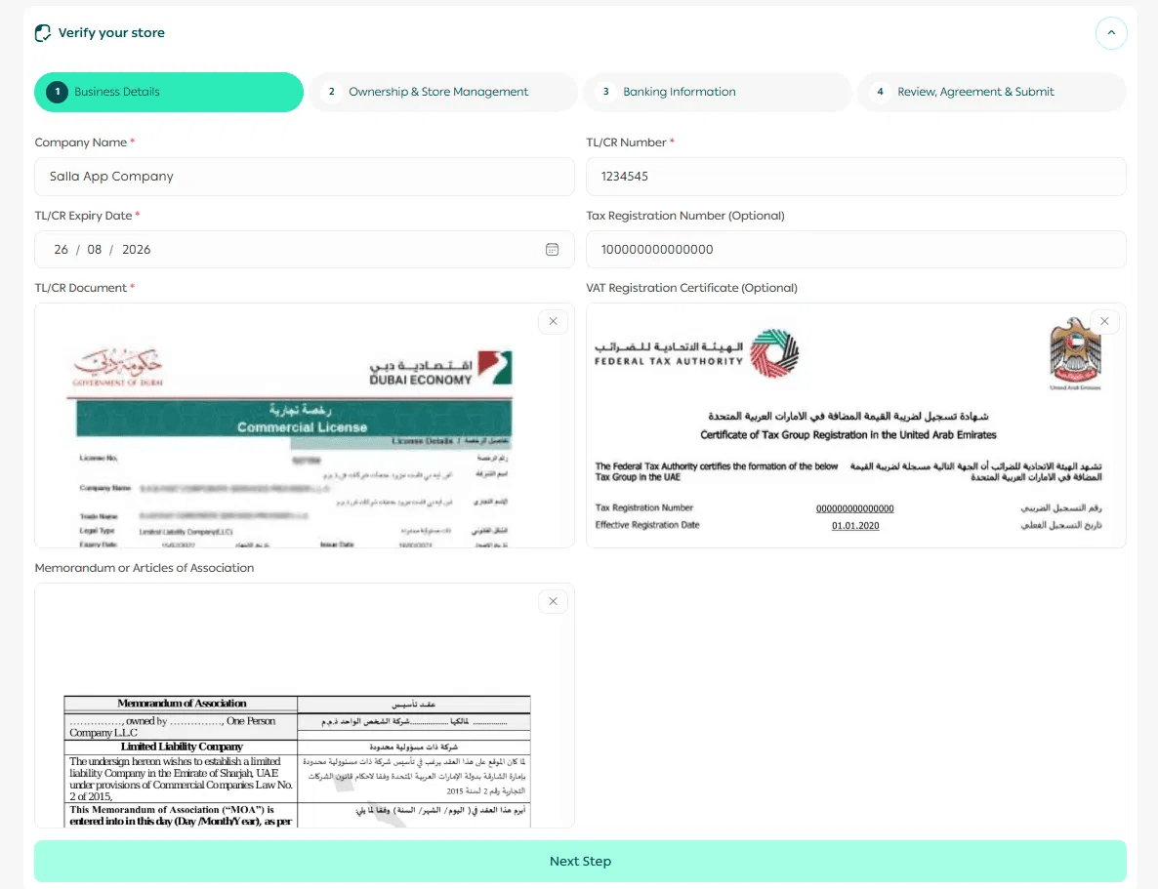Screen dimensions: 1158x889
Task: Open the calendar picker for expiry date
Action: pos(552,250)
